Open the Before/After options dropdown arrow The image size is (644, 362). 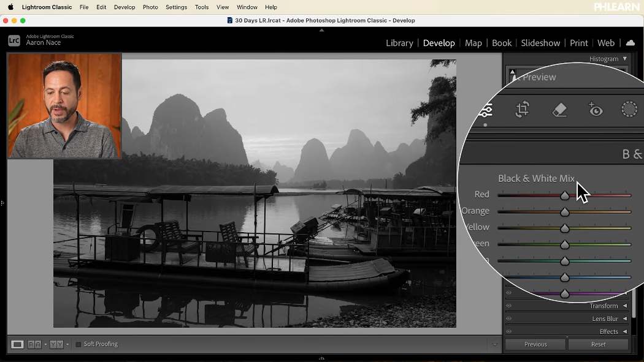(67, 344)
